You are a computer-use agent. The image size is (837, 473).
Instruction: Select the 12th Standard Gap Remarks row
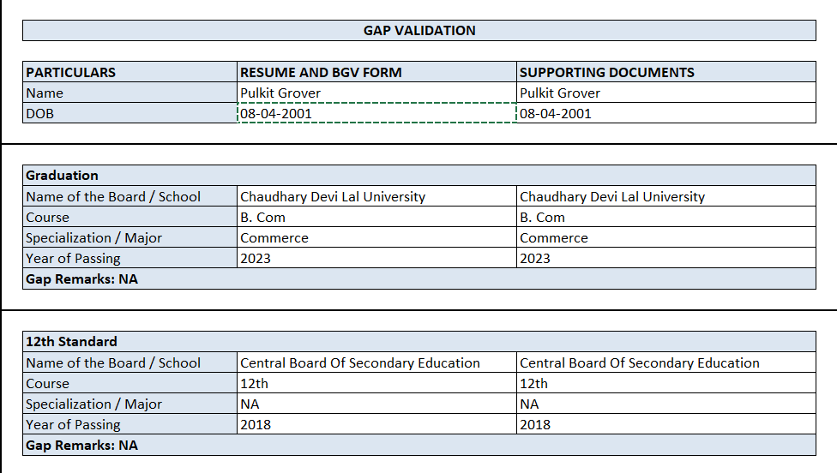coord(419,446)
